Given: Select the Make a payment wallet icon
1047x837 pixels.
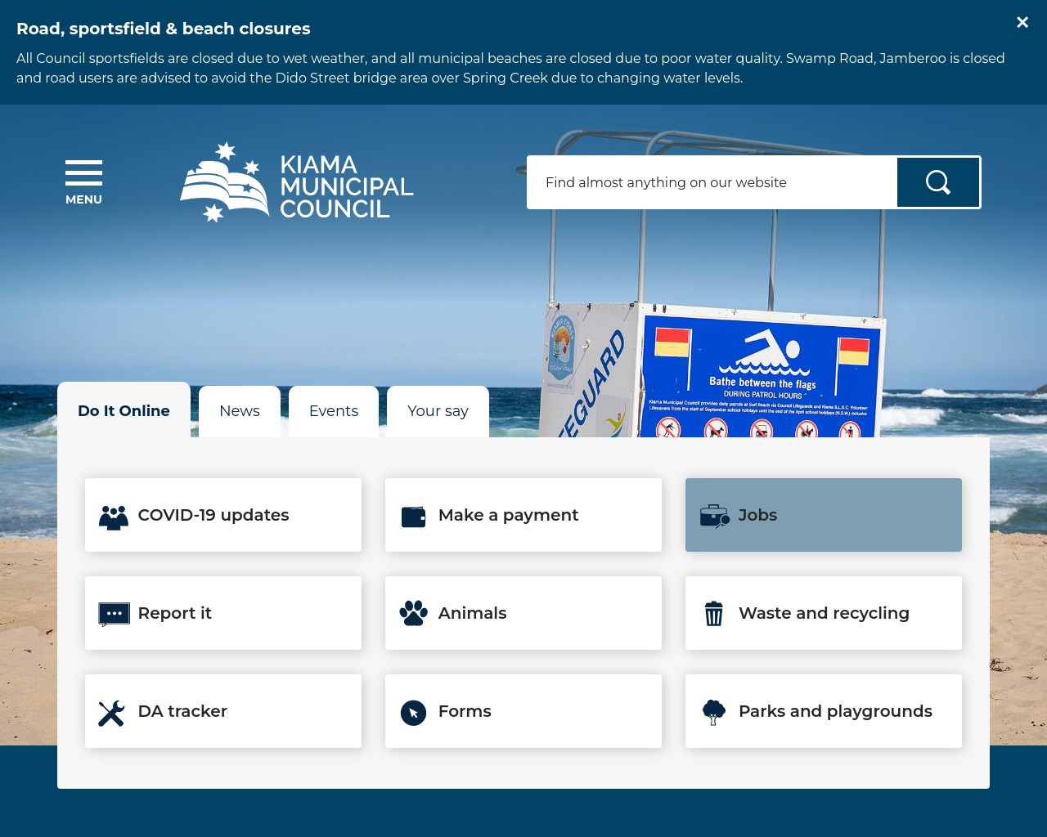Looking at the screenshot, I should pyautogui.click(x=414, y=515).
